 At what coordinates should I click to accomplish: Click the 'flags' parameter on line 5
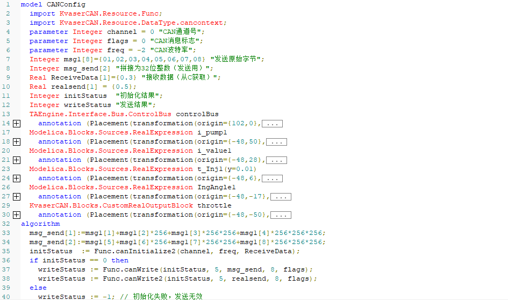(x=118, y=41)
